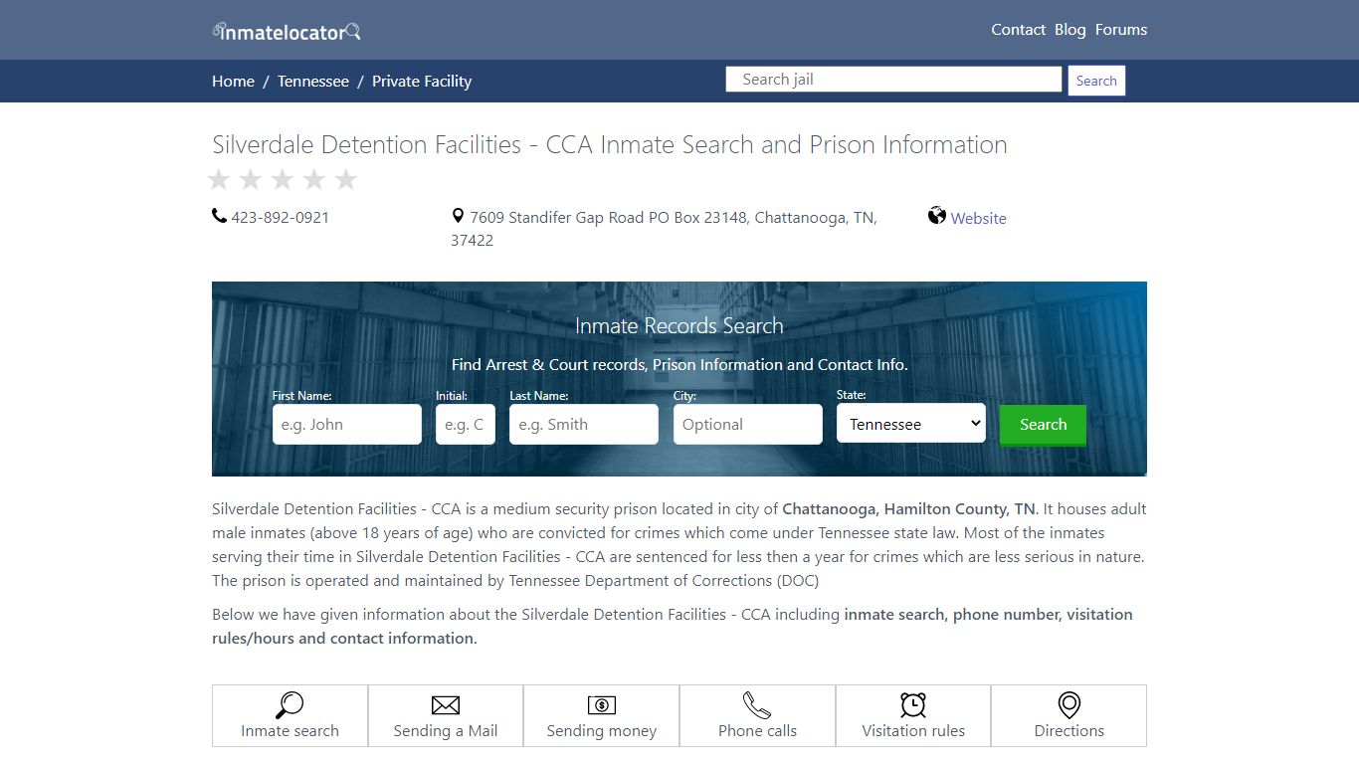Click the banknote icon above Sending money
The image size is (1359, 764).
602,705
